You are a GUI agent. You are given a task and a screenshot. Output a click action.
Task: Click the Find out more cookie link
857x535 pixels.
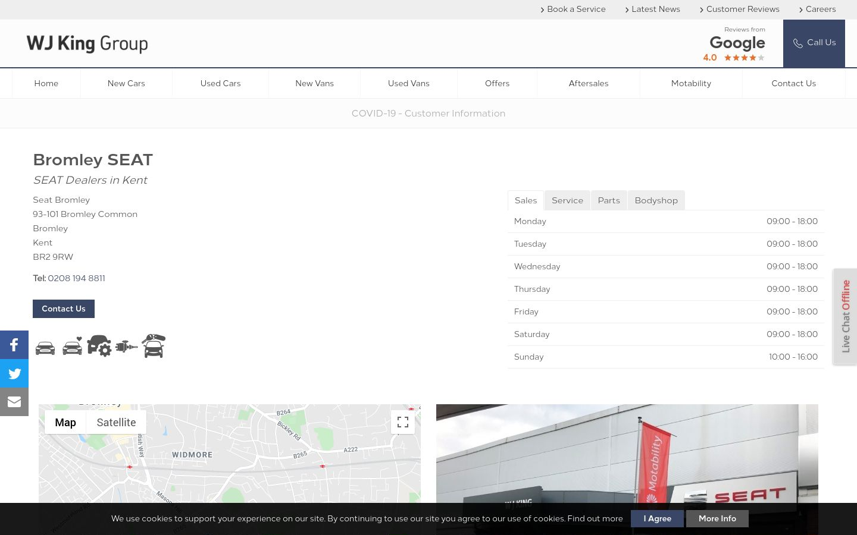595,518
